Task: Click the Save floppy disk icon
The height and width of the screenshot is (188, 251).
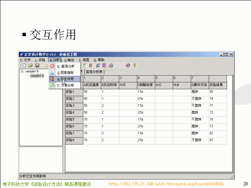Action: (x=37, y=66)
